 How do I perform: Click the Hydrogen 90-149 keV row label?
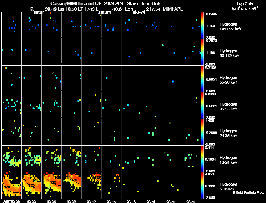pyautogui.click(x=229, y=53)
